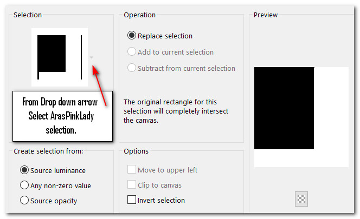Open the selection drop-down arrow
Viewport: 360px width, 219px height.
click(x=92, y=57)
